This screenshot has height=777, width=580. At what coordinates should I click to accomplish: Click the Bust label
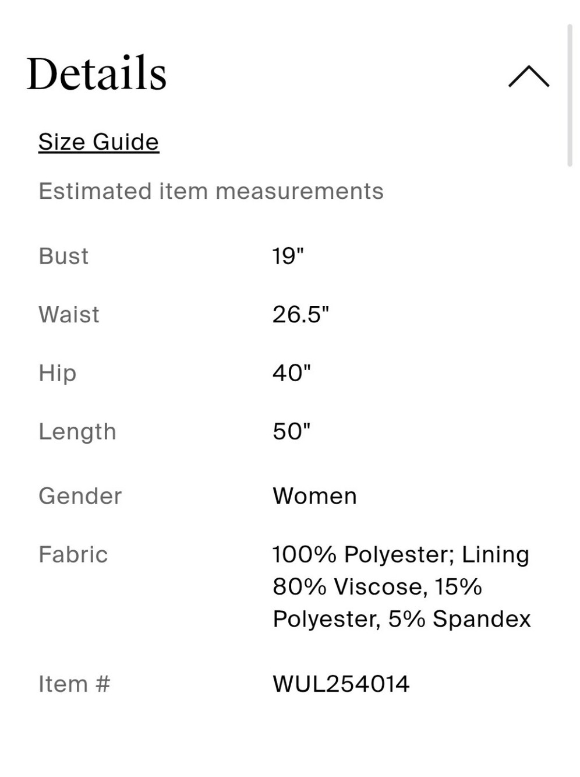(63, 256)
